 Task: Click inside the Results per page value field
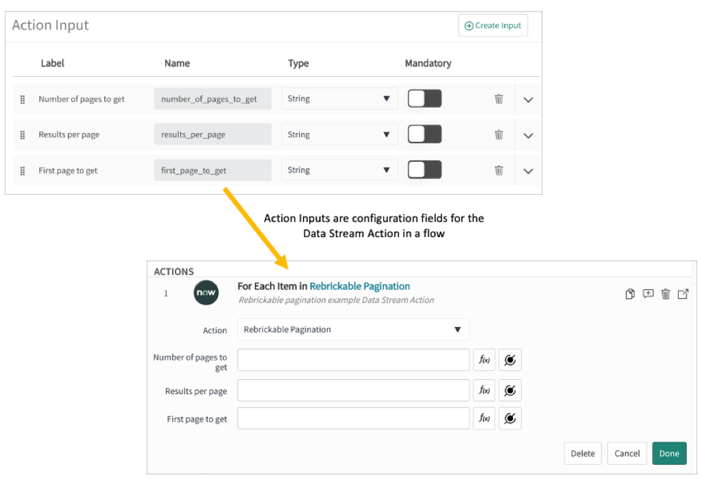352,390
